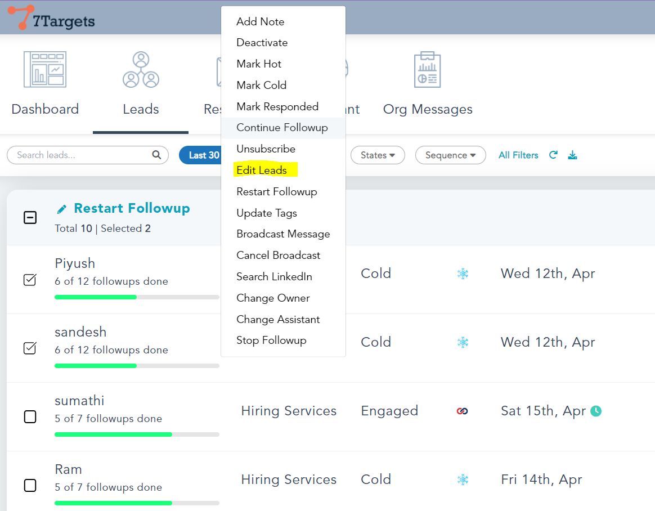Click the search magnifier icon
This screenshot has height=511, width=655.
pyautogui.click(x=156, y=155)
